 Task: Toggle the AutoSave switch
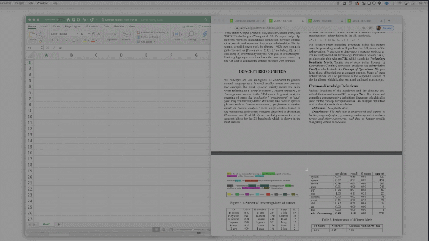[60, 20]
